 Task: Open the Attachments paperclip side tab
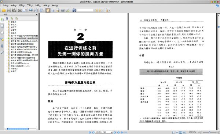click(x=2, y=46)
